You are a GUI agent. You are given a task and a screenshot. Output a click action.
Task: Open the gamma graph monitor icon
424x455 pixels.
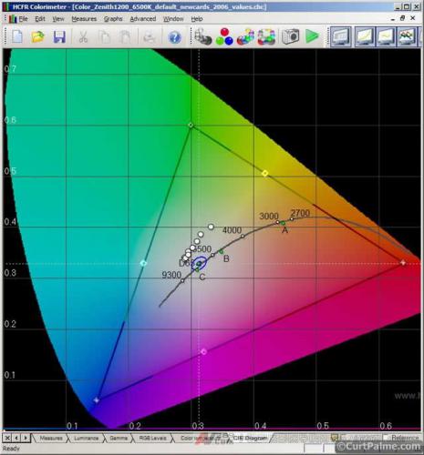386,36
